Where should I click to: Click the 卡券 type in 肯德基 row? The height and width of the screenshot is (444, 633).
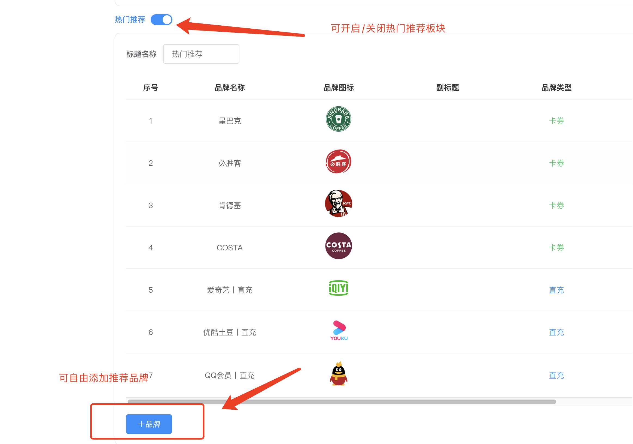click(556, 205)
